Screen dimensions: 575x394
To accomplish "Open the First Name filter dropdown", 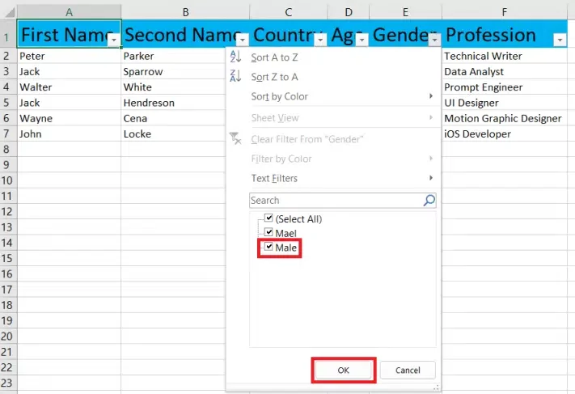I will 114,40.
